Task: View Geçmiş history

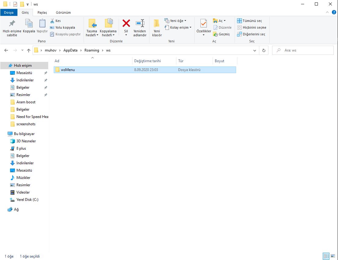Action: pos(221,34)
